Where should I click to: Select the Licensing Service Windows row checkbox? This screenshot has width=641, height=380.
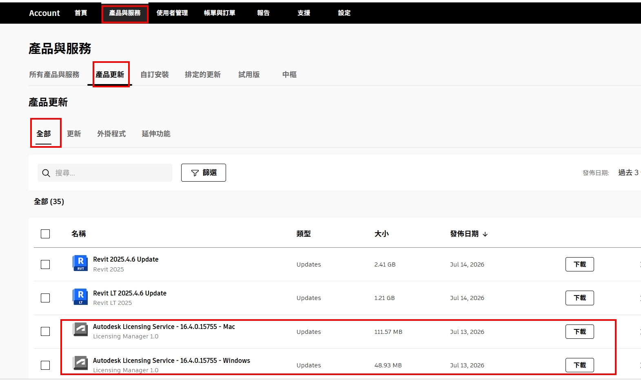click(x=45, y=365)
